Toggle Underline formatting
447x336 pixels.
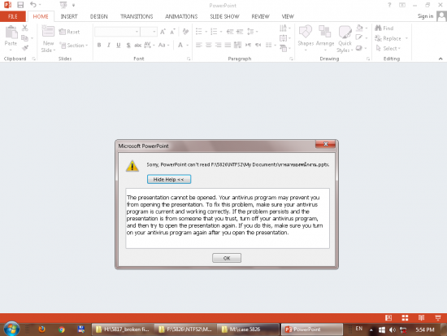(x=119, y=45)
